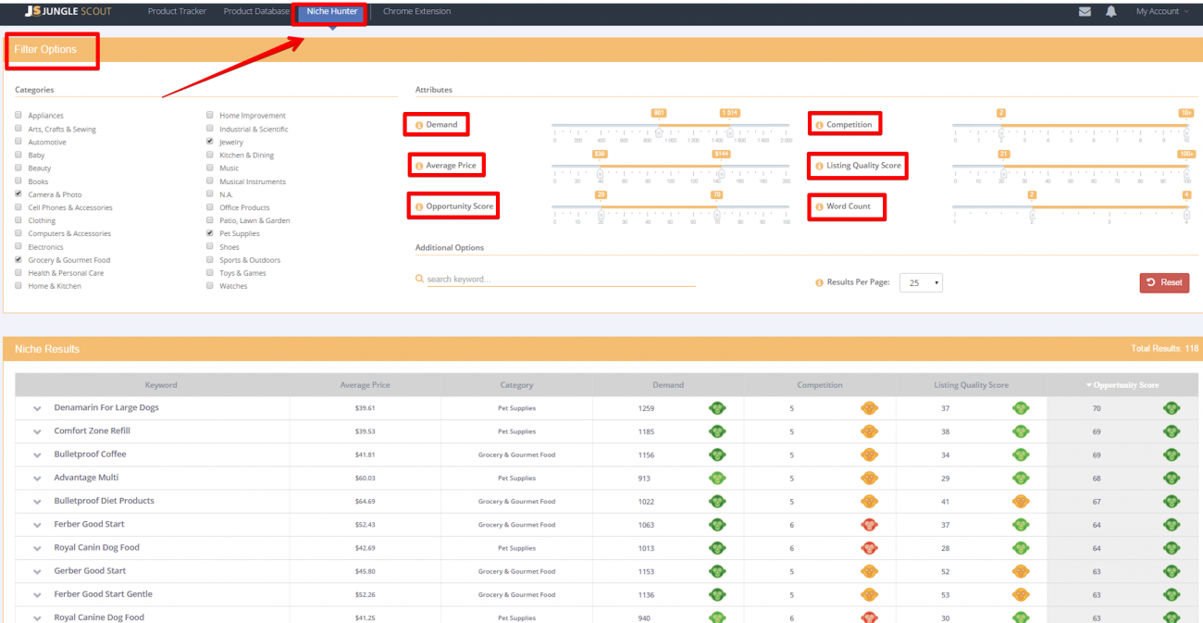
Task: Click the Demand range slider
Action: point(670,125)
